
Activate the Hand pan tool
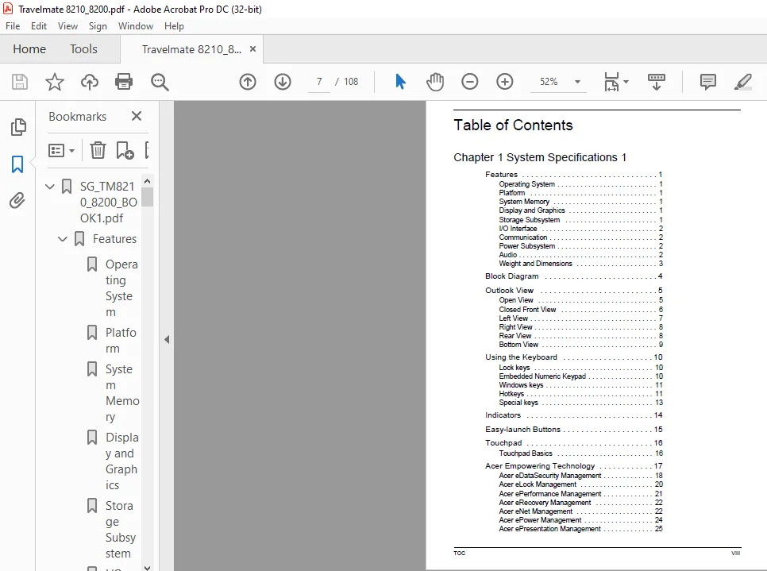(x=435, y=82)
